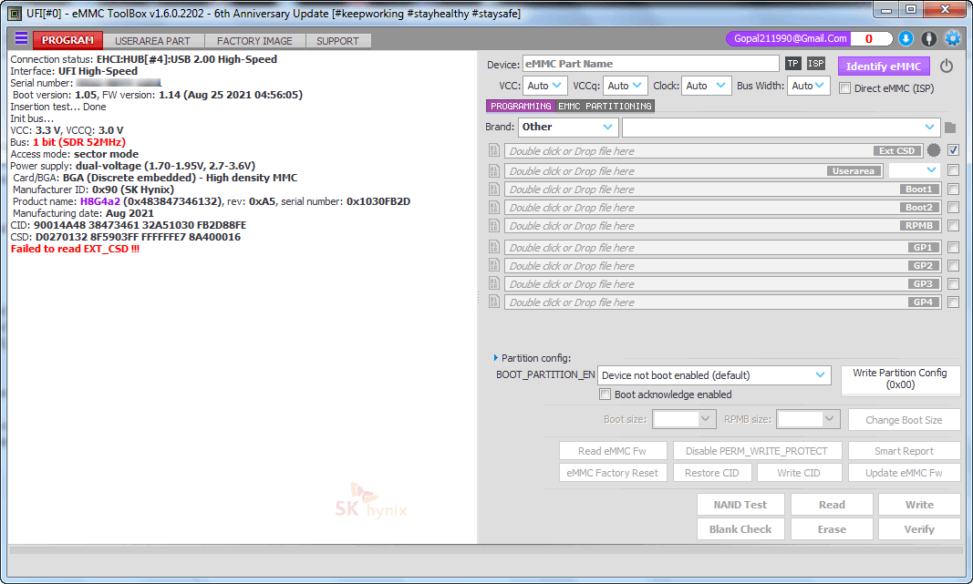
Task: Click the Gopal211990@Gmail.Com account badge
Action: point(789,38)
